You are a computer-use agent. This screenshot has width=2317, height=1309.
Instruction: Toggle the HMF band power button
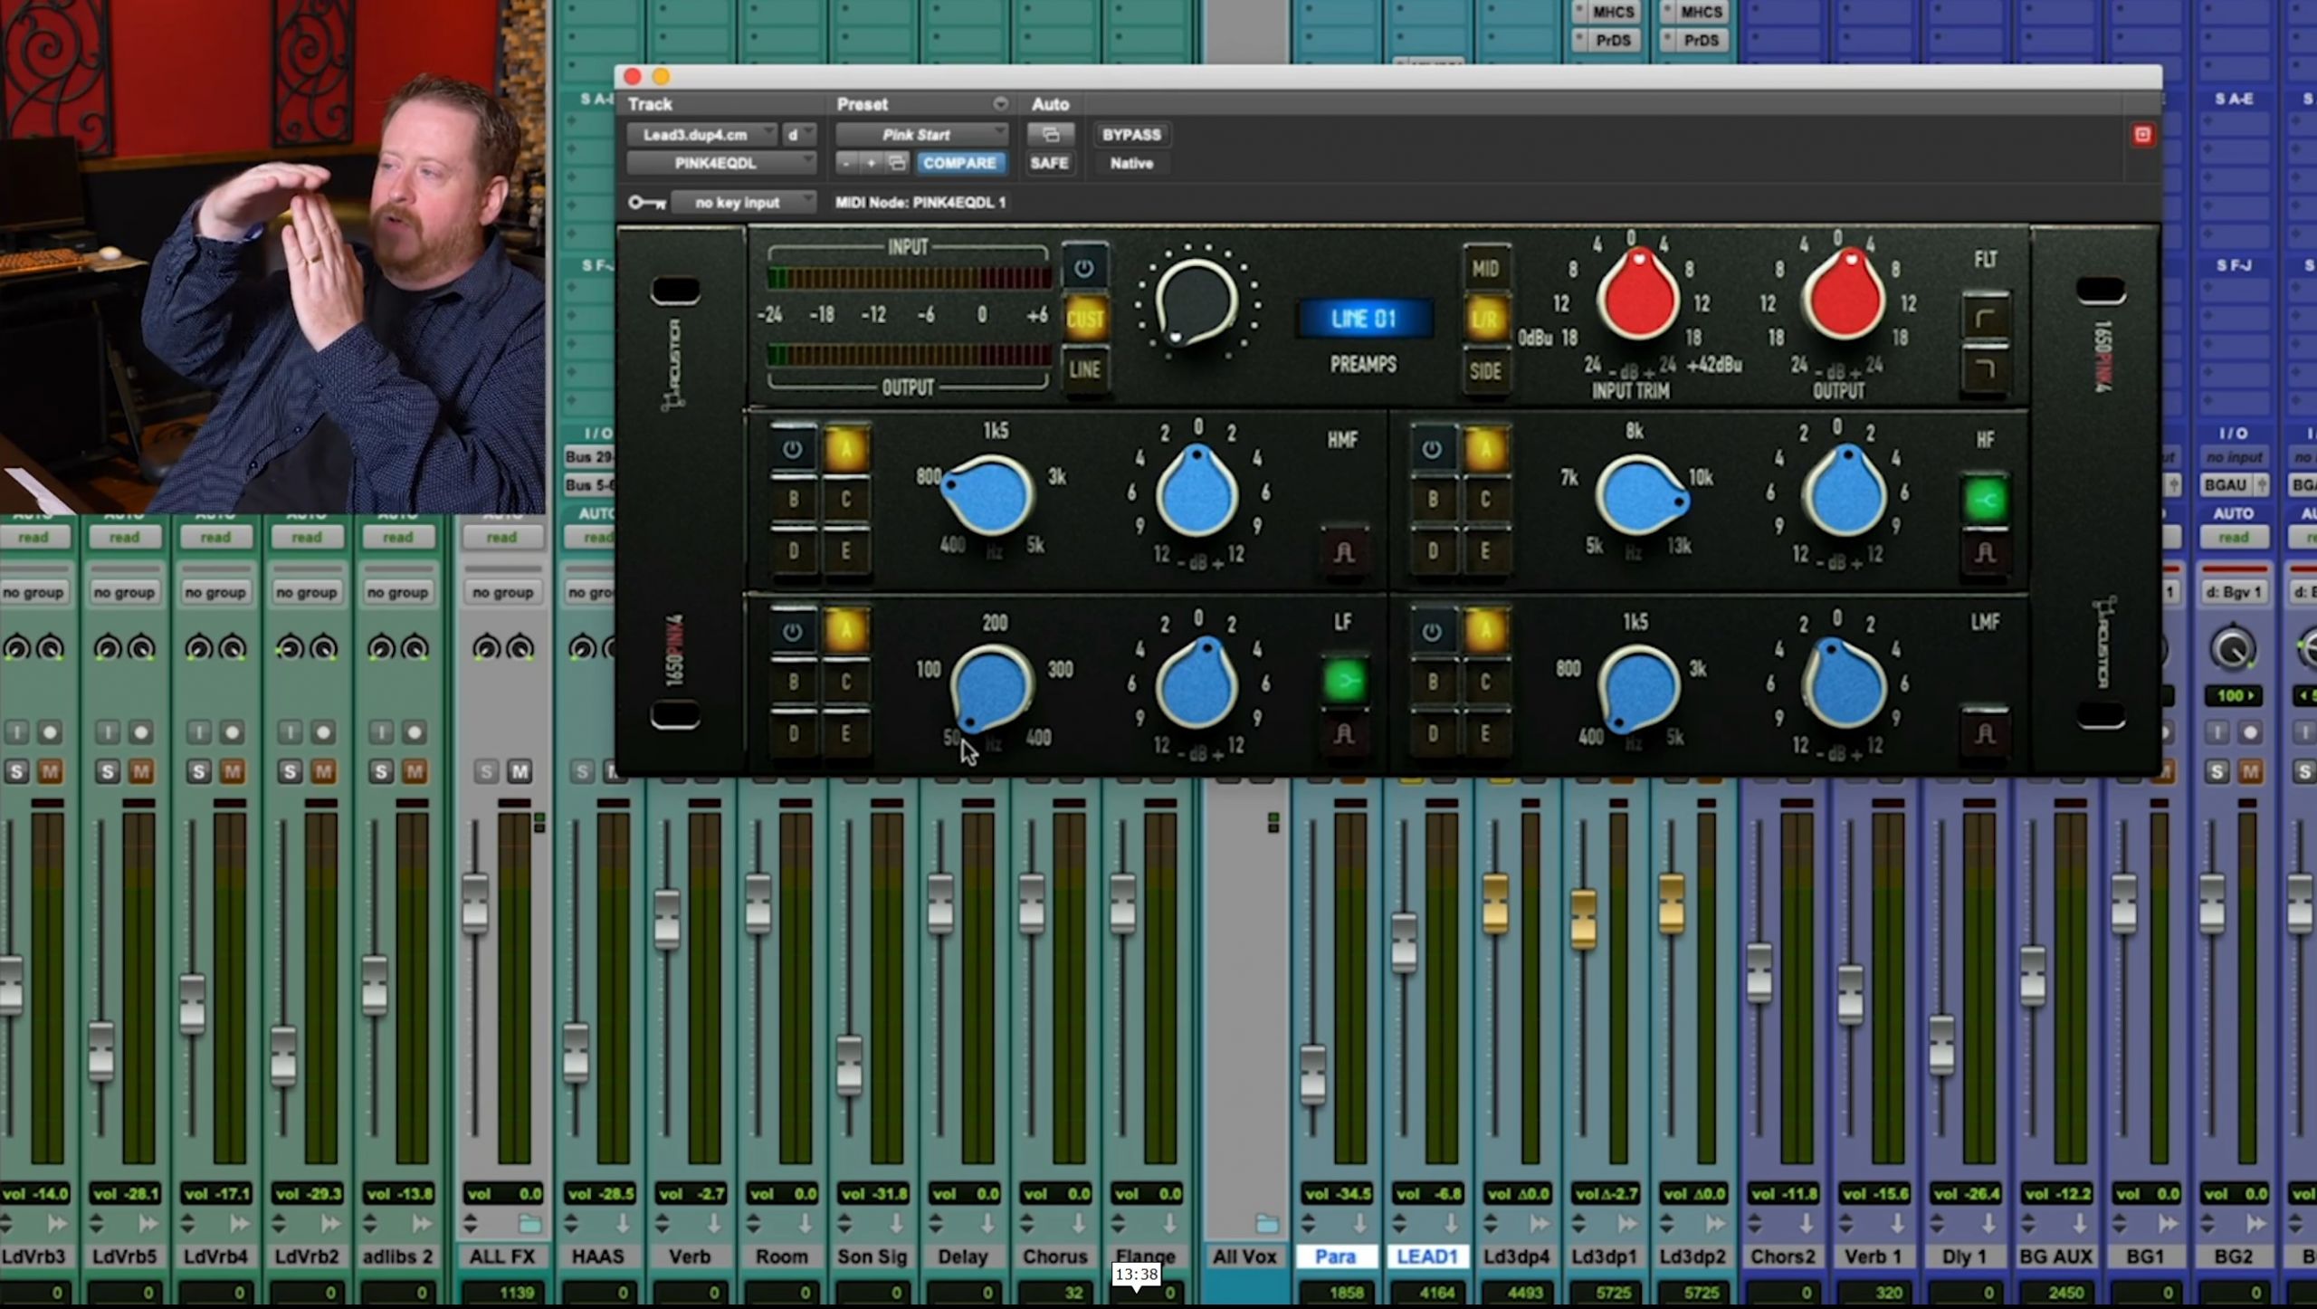[792, 450]
